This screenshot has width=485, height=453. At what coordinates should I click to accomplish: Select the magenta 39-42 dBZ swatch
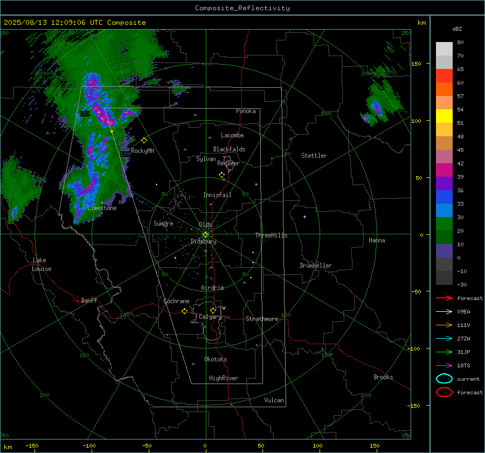(444, 170)
